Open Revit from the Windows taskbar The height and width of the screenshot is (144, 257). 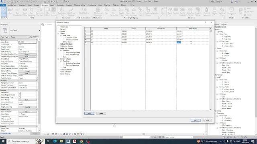tap(68, 141)
